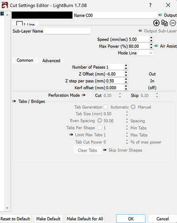The width and height of the screenshot is (177, 223).
Task: Lower the Z Offset with down arrow
Action: (126, 75)
